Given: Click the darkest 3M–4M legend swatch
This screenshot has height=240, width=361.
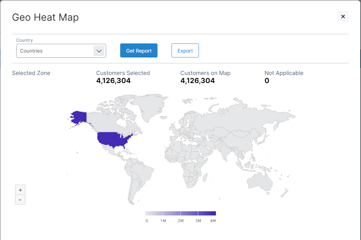Looking at the screenshot, I should (x=207, y=213).
